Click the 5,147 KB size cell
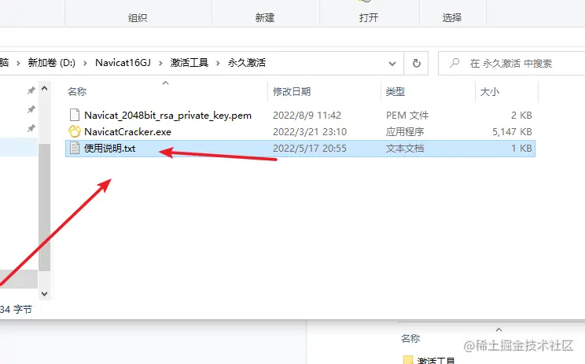The image size is (585, 364). coord(512,131)
